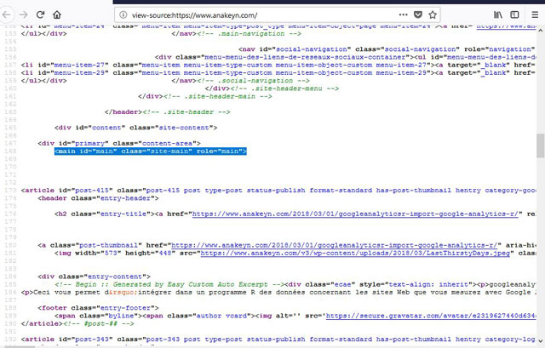The height and width of the screenshot is (348, 545).
Task: Click the menu-menu-des-liens-de-reseaux-sociaux-container div line
Action: coord(345,57)
